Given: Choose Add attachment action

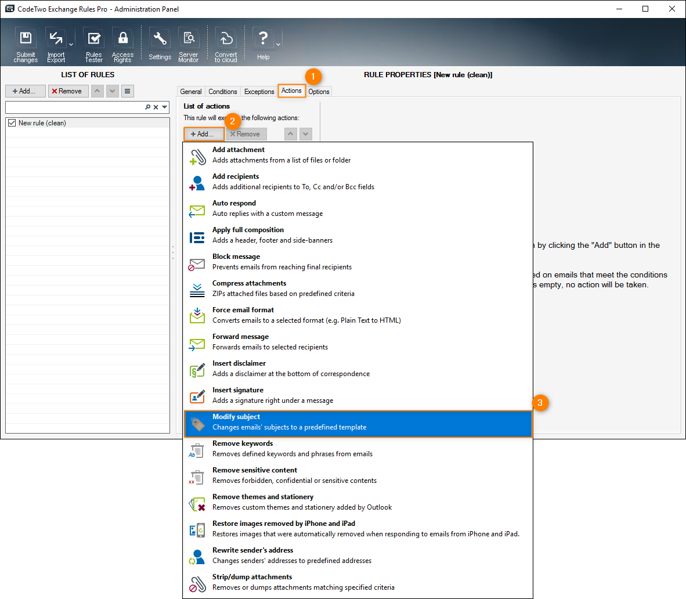Looking at the screenshot, I should 358,156.
